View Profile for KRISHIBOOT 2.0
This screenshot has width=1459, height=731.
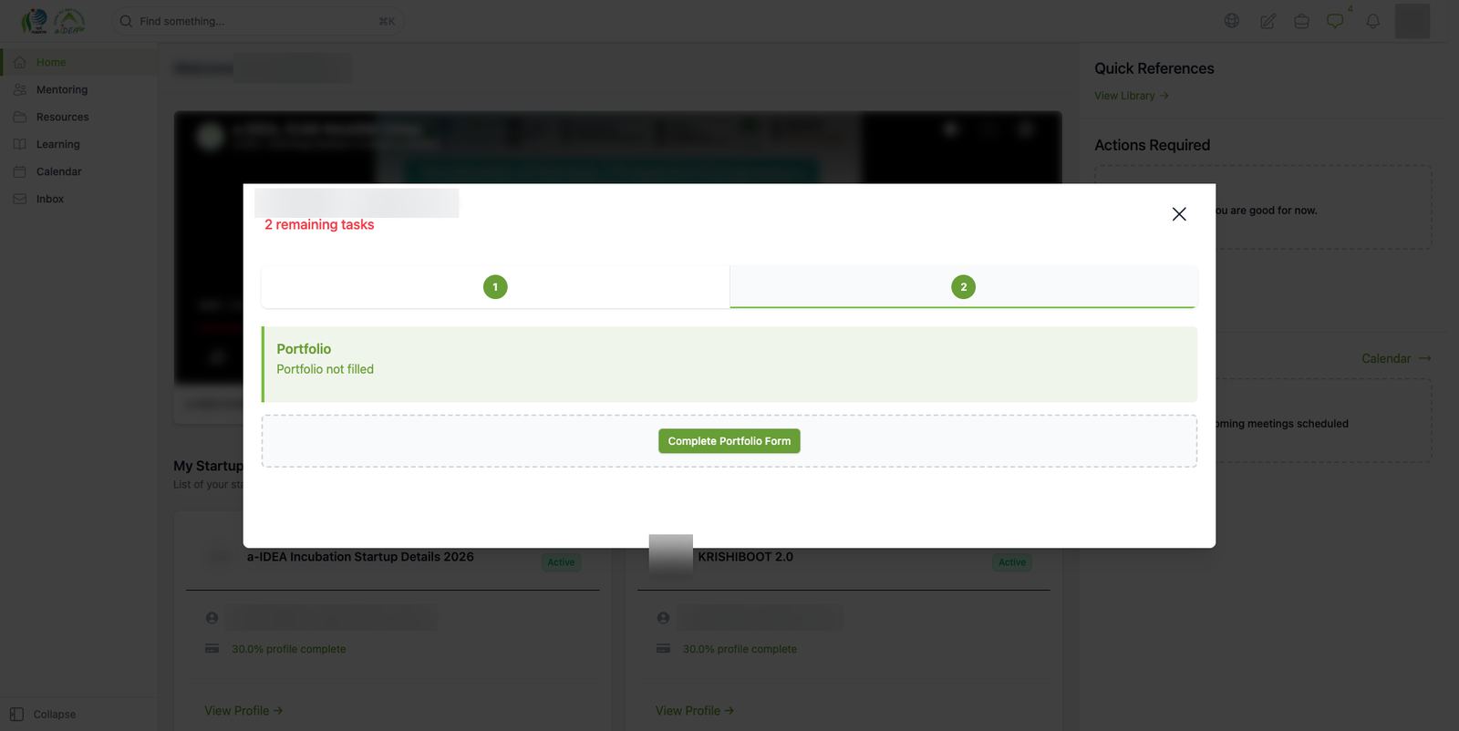[x=695, y=711]
